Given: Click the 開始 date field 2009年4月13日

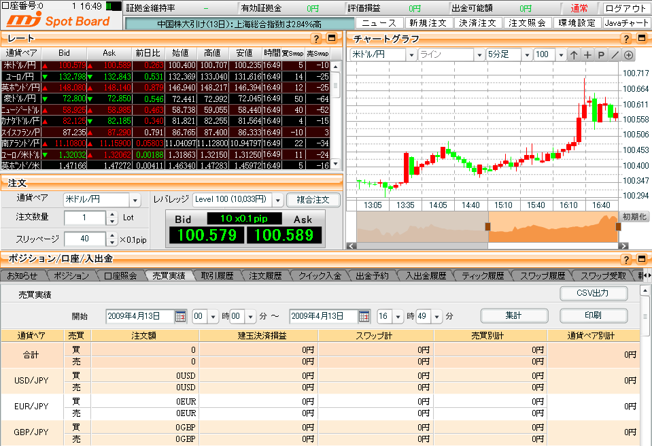Looking at the screenshot, I should click(x=141, y=316).
